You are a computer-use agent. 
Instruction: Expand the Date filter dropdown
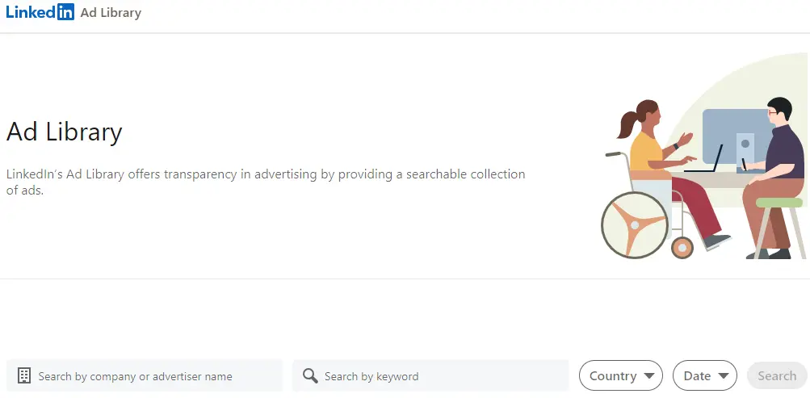pos(704,375)
